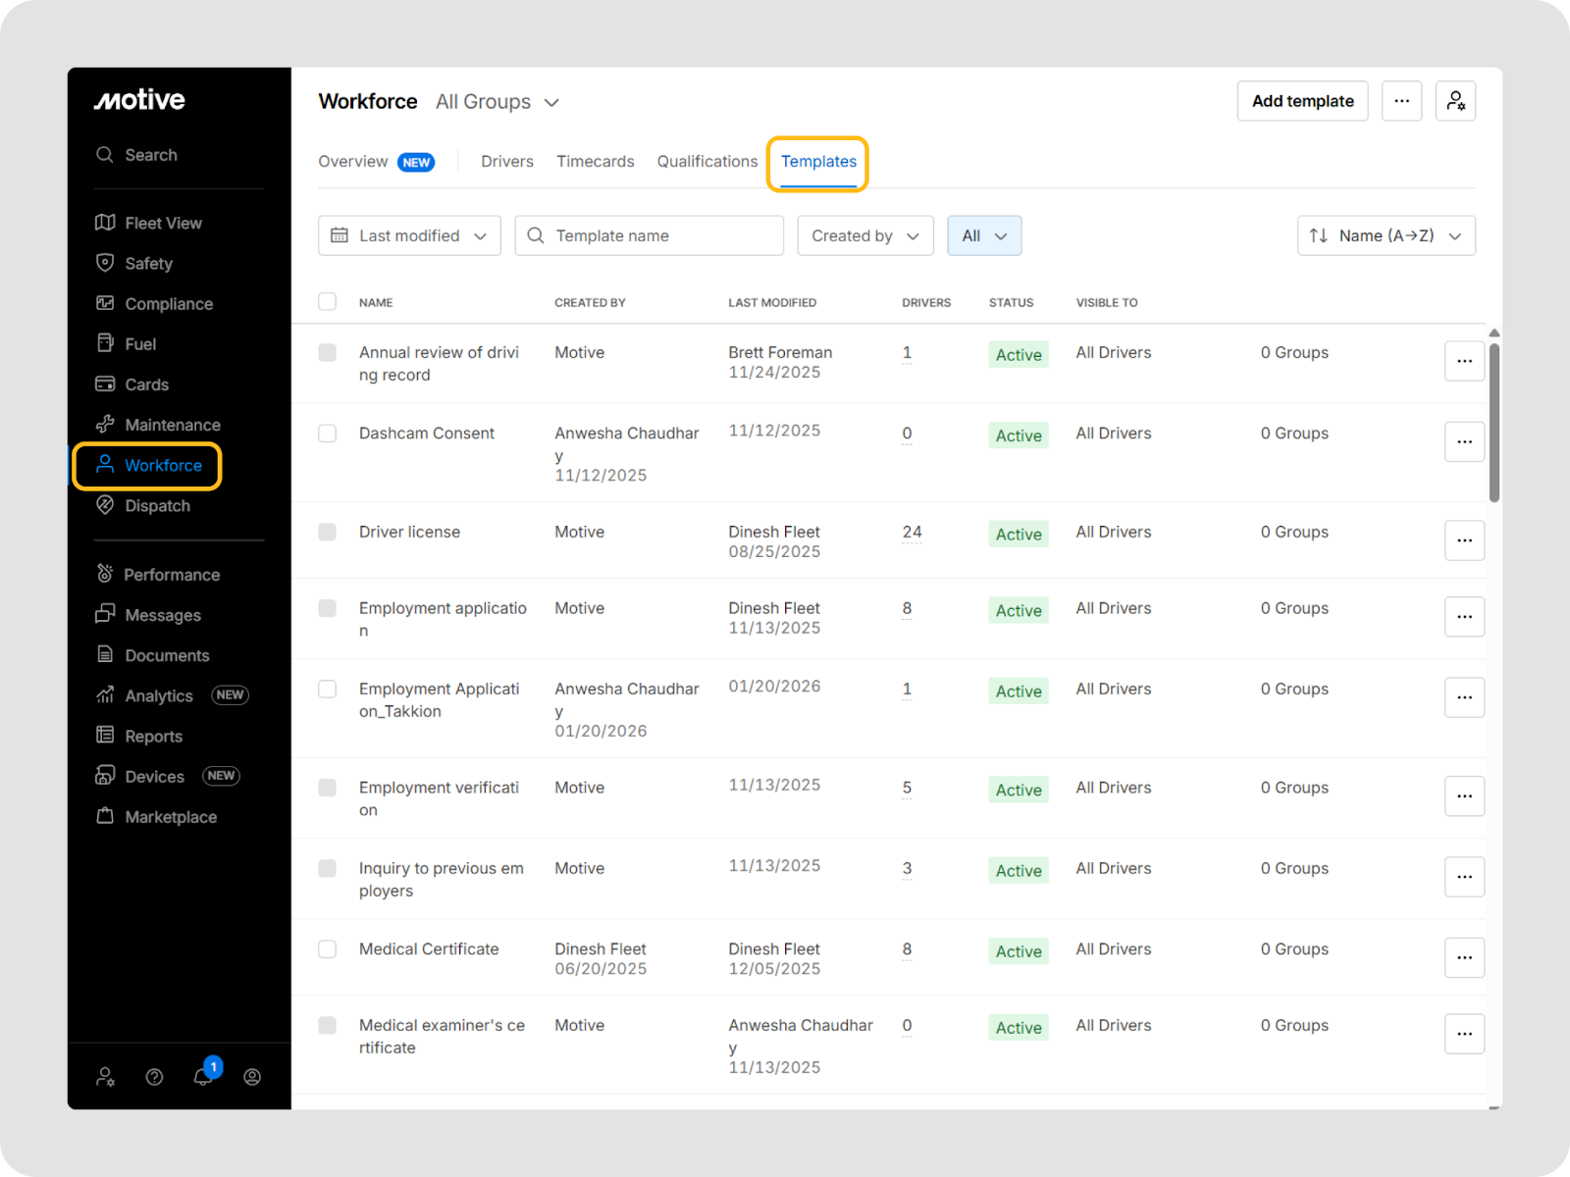Click driver count 24 for Driver license
The height and width of the screenshot is (1177, 1570).
point(912,533)
